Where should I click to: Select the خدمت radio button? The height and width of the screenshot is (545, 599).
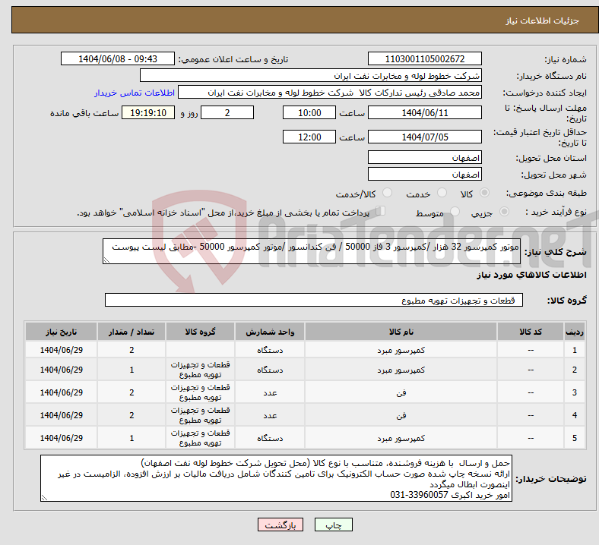[x=442, y=193]
